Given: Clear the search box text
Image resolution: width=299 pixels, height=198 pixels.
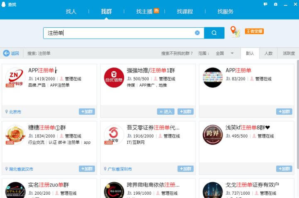Looking at the screenshot, I should (x=197, y=33).
